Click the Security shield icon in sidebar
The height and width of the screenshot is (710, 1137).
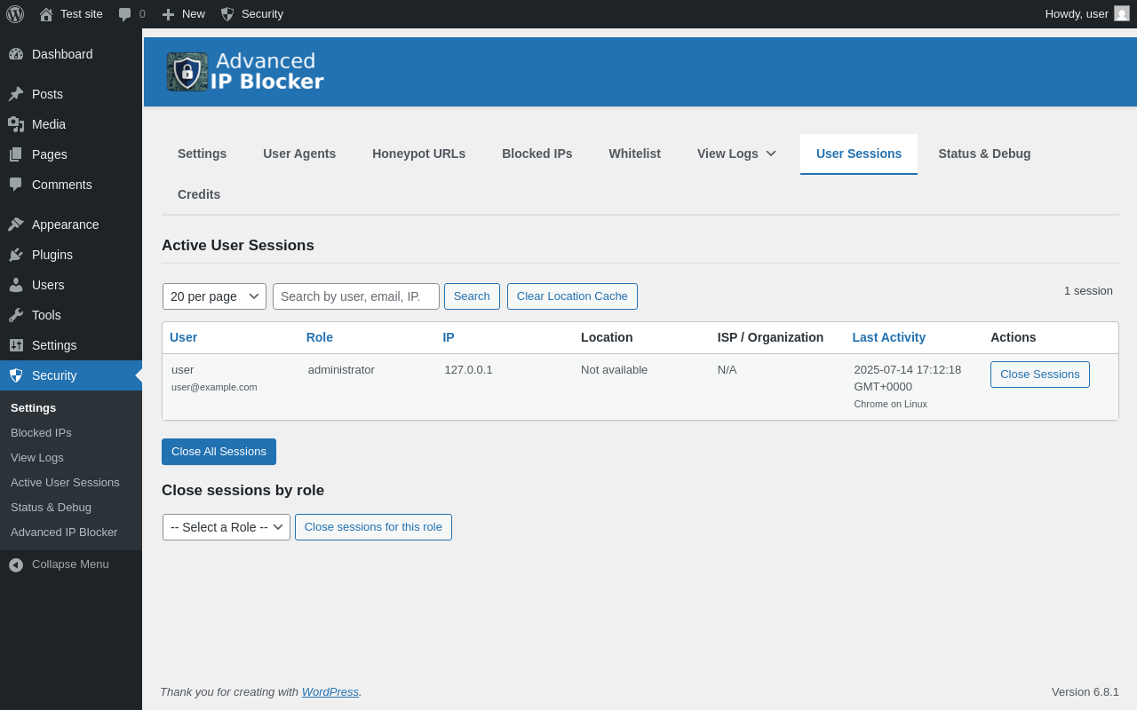coord(16,375)
